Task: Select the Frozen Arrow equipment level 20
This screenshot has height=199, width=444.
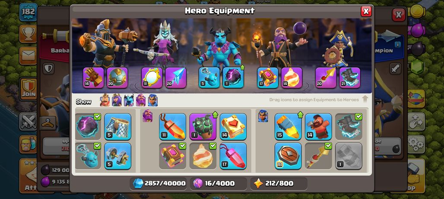Action: (176, 78)
